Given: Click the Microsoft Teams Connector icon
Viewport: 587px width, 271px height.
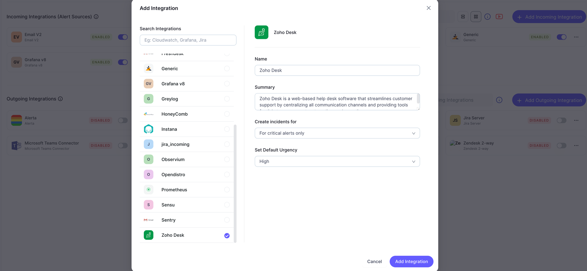Looking at the screenshot, I should click(16, 146).
